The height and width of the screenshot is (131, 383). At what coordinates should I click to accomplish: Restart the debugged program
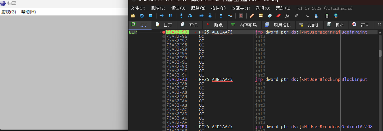pyautogui.click(x=141, y=16)
